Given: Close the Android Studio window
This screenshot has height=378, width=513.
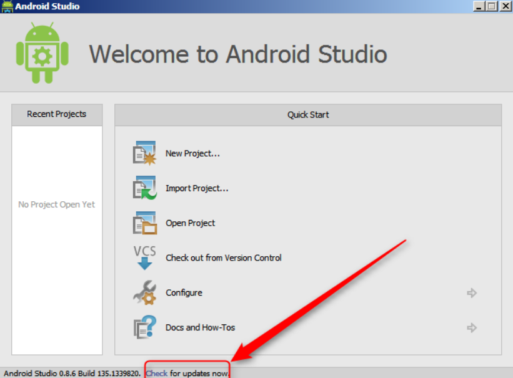Looking at the screenshot, I should [x=506, y=6].
